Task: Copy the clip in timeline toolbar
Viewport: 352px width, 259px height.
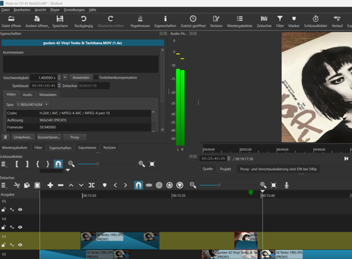Action: point(27,185)
